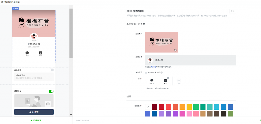Screen dimensions: 261x124
Task: Click the pencil icon beside the 聊天 button label
Action: [x=153, y=84]
